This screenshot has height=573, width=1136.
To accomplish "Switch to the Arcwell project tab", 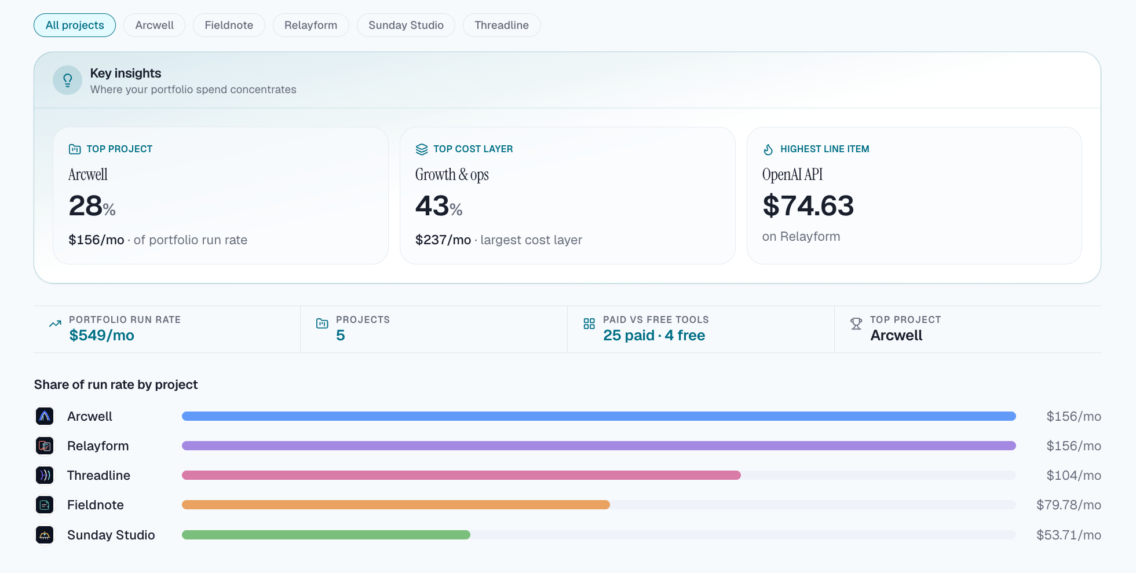I will coord(154,25).
